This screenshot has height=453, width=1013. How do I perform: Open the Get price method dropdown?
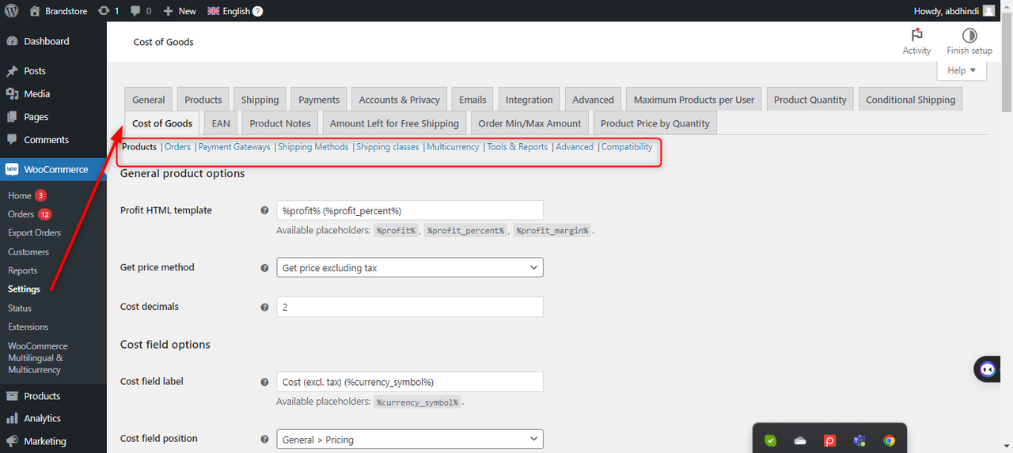click(x=410, y=268)
